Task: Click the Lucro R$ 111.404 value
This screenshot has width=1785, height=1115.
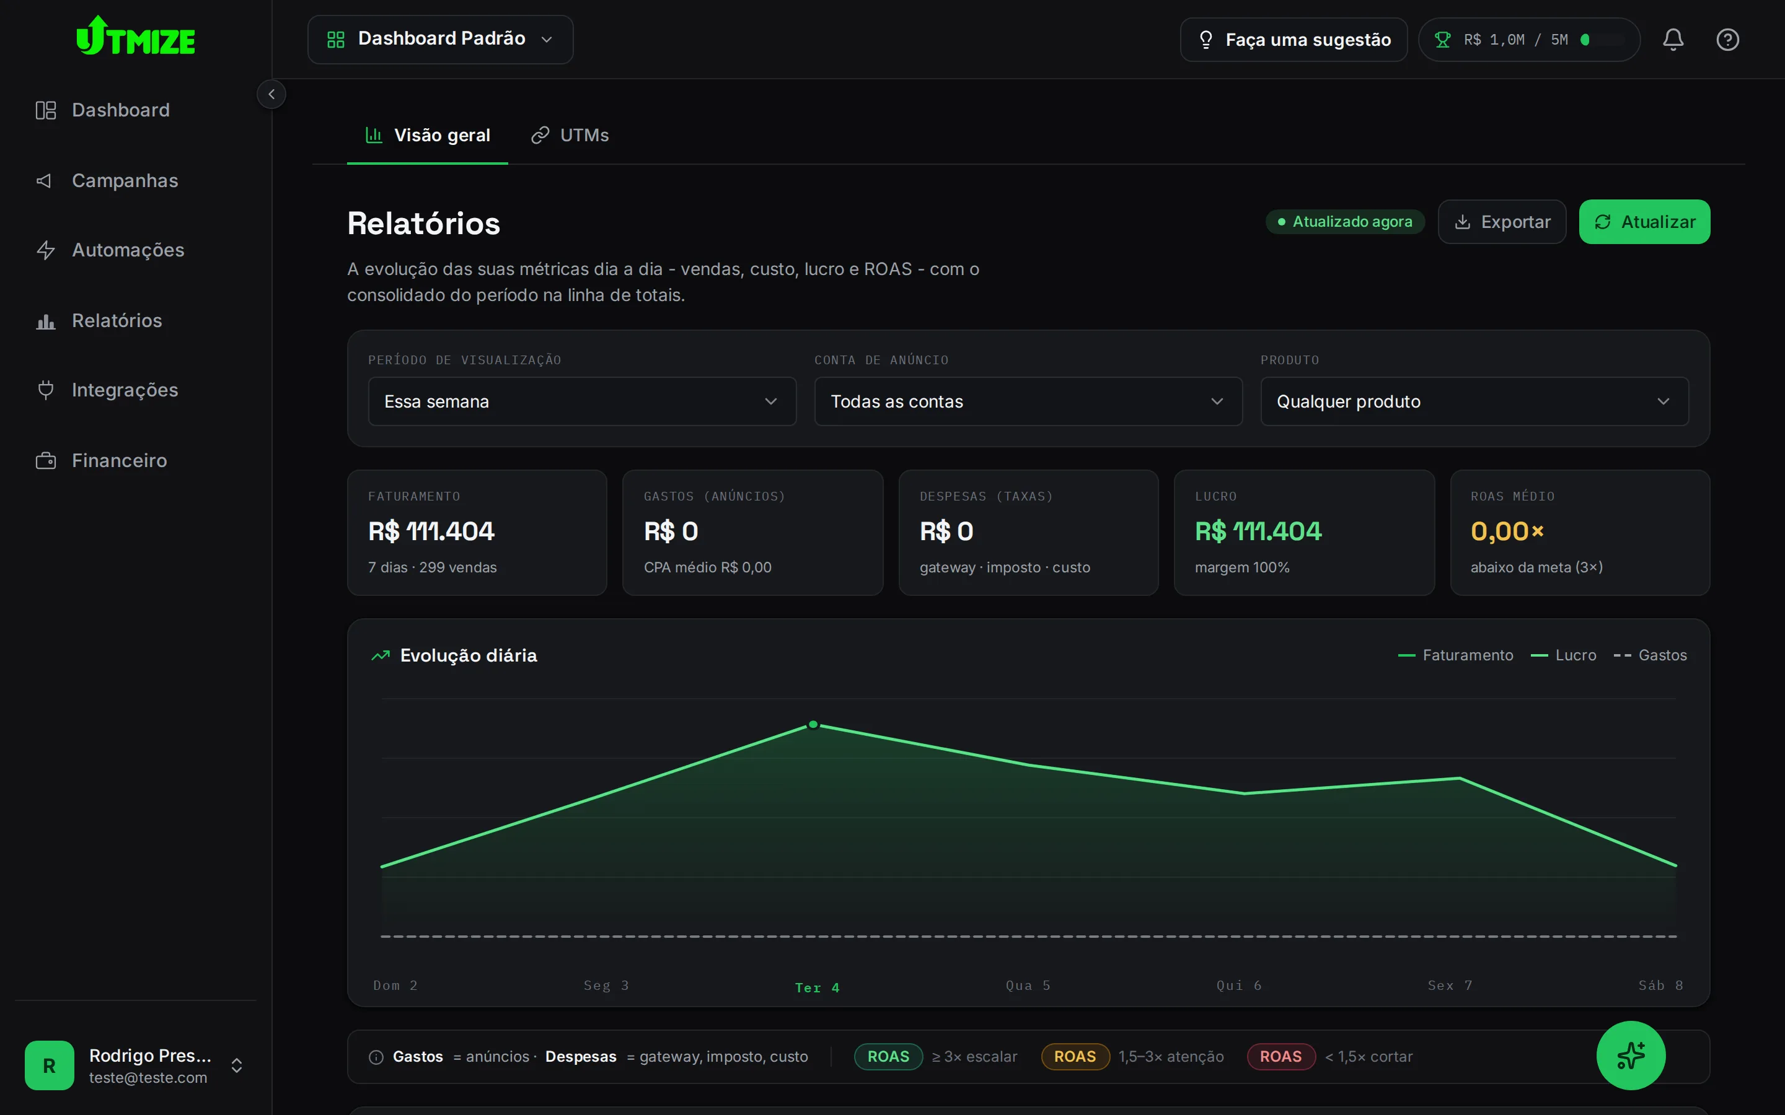Action: [x=1258, y=531]
